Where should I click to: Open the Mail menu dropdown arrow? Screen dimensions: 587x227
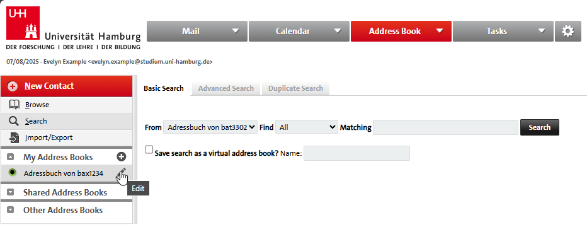(236, 31)
